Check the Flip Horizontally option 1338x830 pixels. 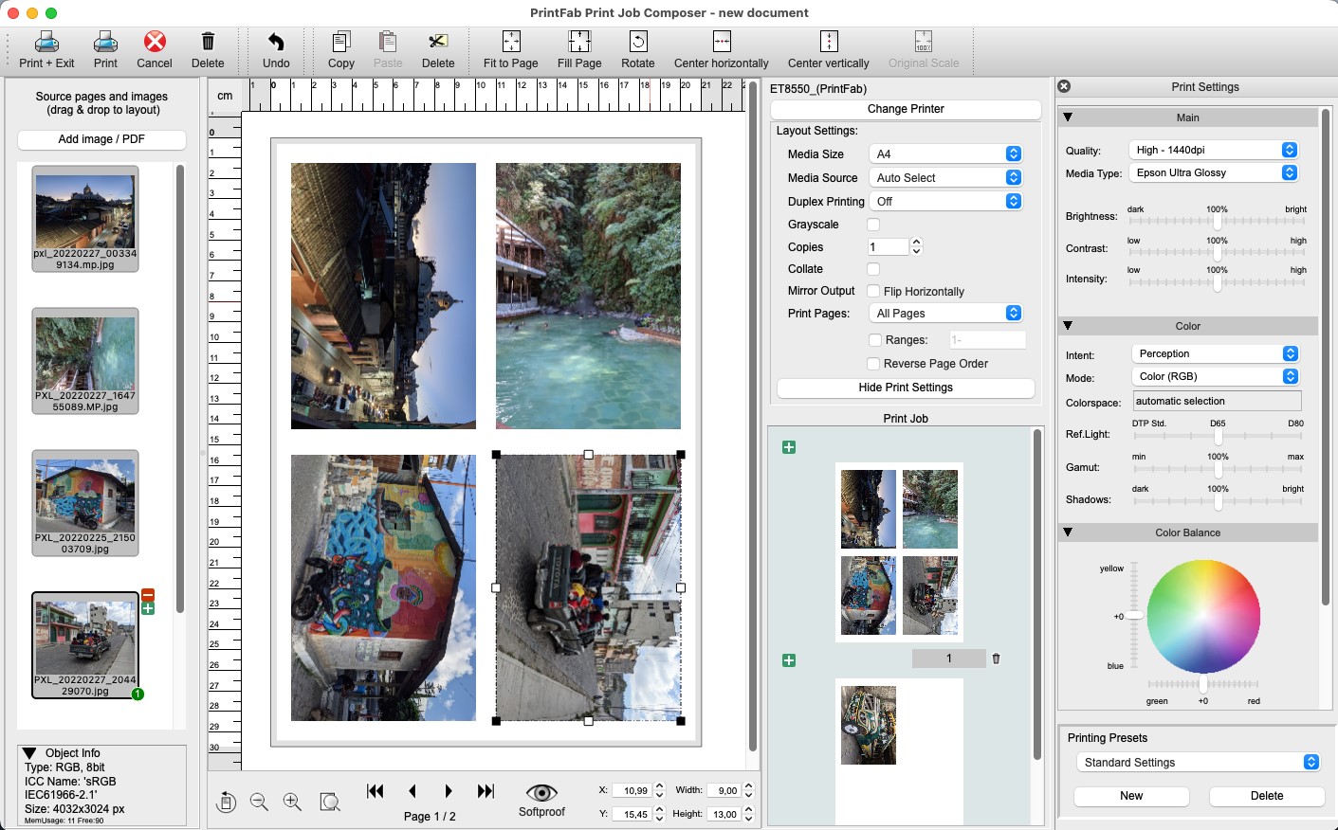[872, 291]
